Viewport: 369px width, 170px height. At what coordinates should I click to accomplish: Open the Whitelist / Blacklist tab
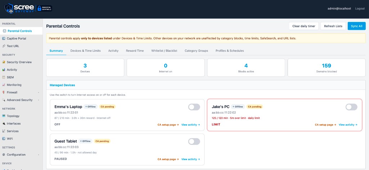coord(164,51)
